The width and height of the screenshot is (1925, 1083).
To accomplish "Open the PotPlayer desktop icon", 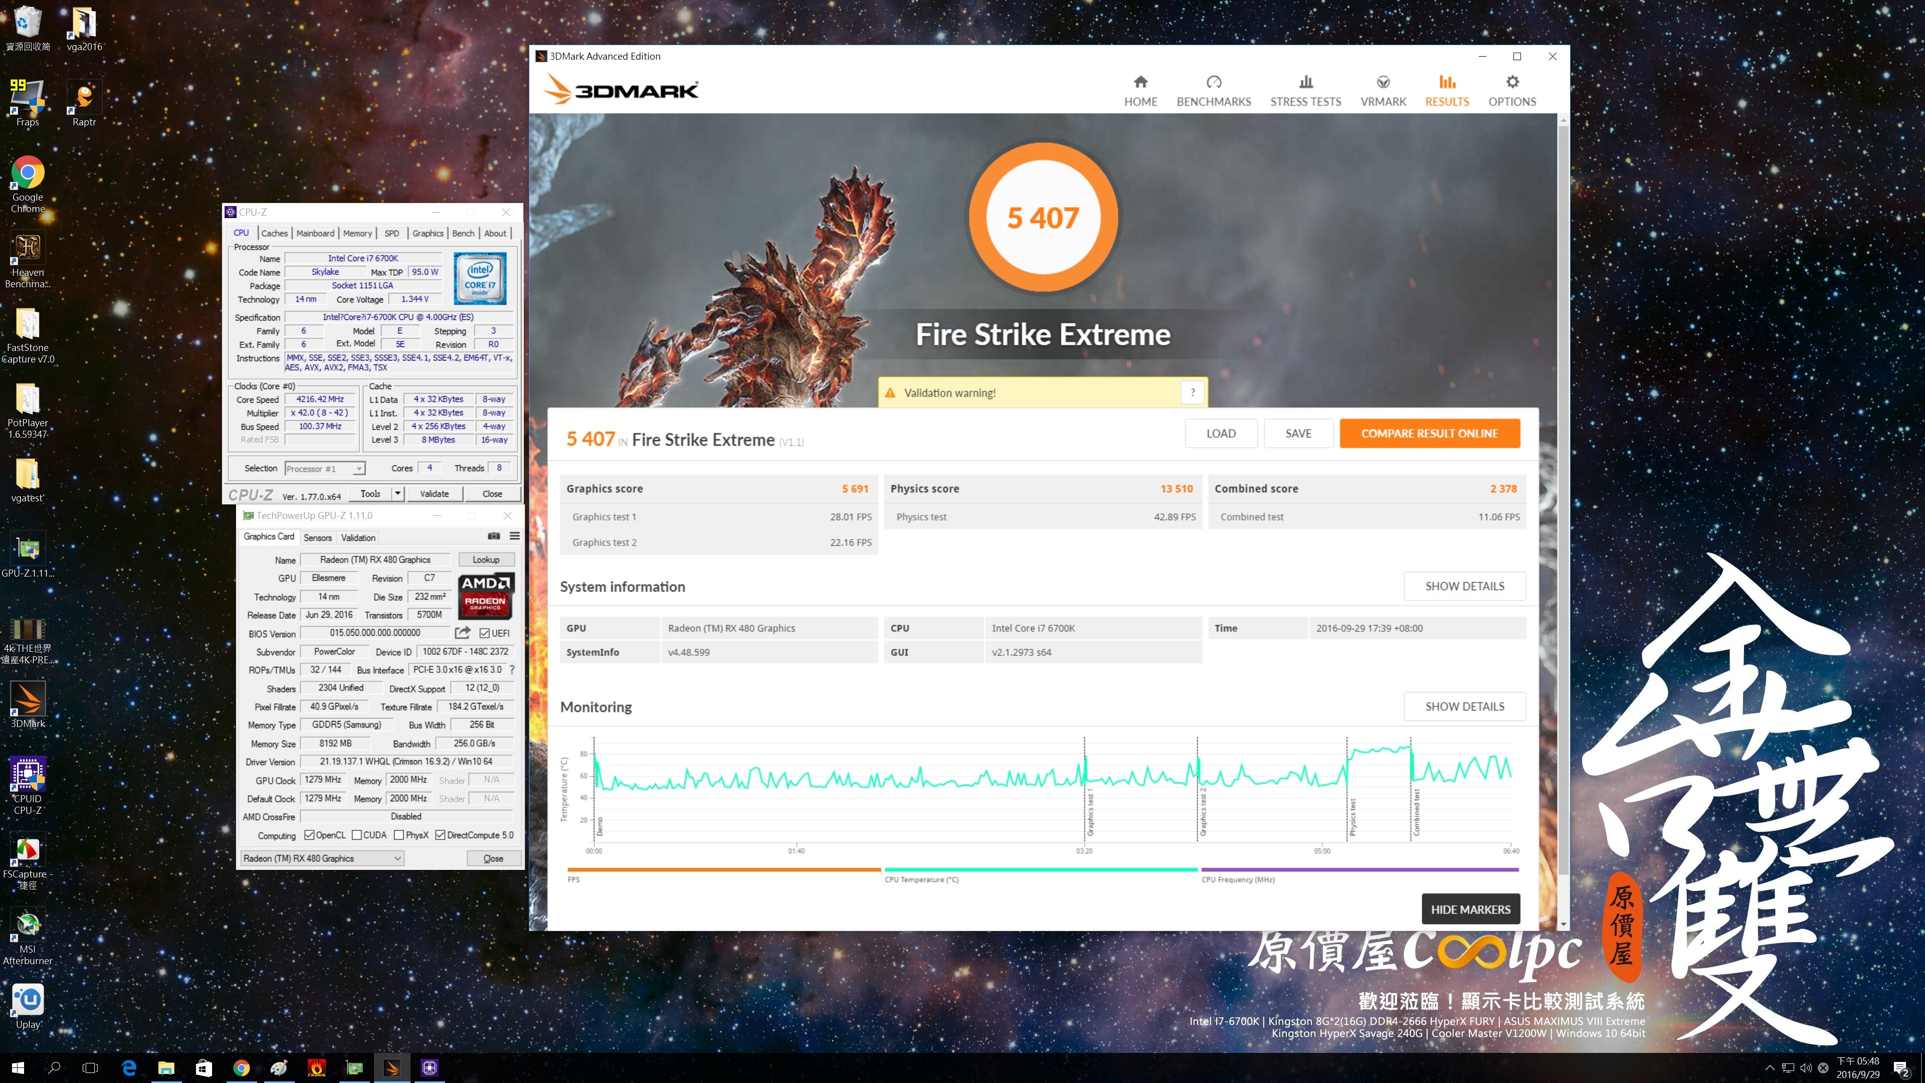I will click(28, 410).
